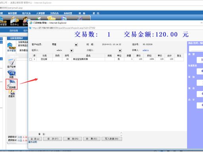Click the 销售统计 today value
This screenshot has width=203, height=152.
[25, 137]
